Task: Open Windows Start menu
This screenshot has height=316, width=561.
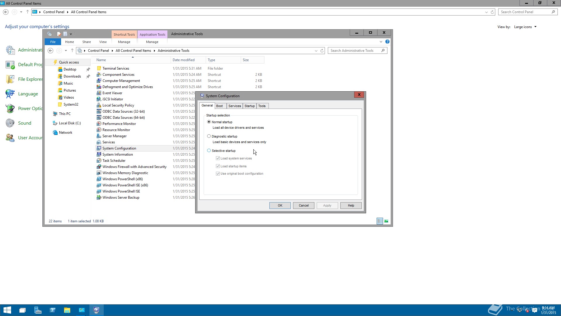Action: click(x=7, y=310)
